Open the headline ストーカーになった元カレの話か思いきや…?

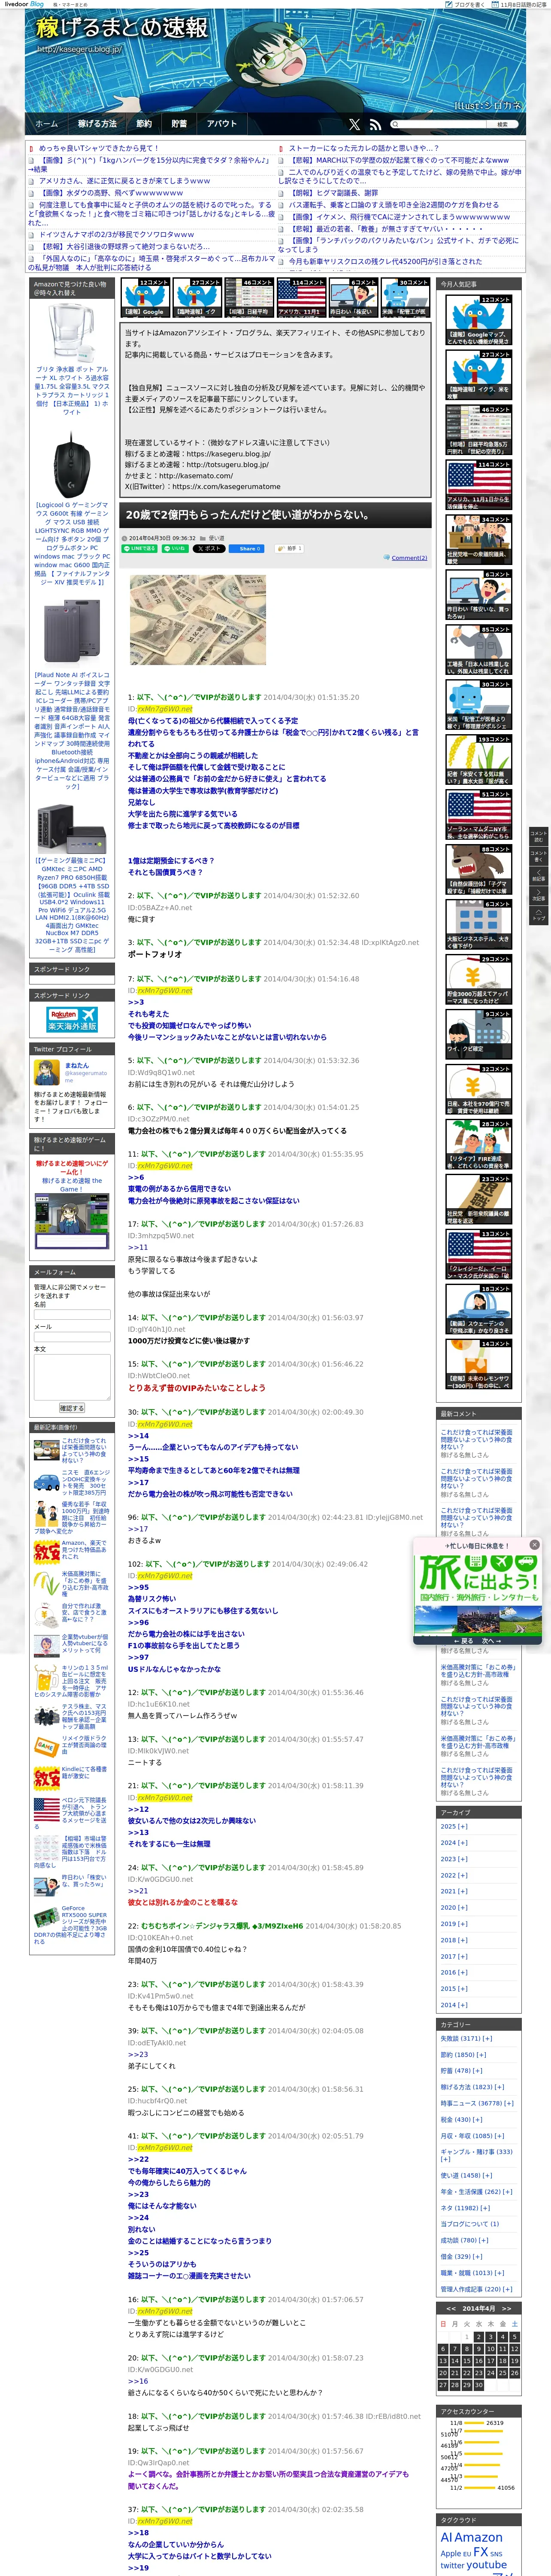tap(363, 148)
